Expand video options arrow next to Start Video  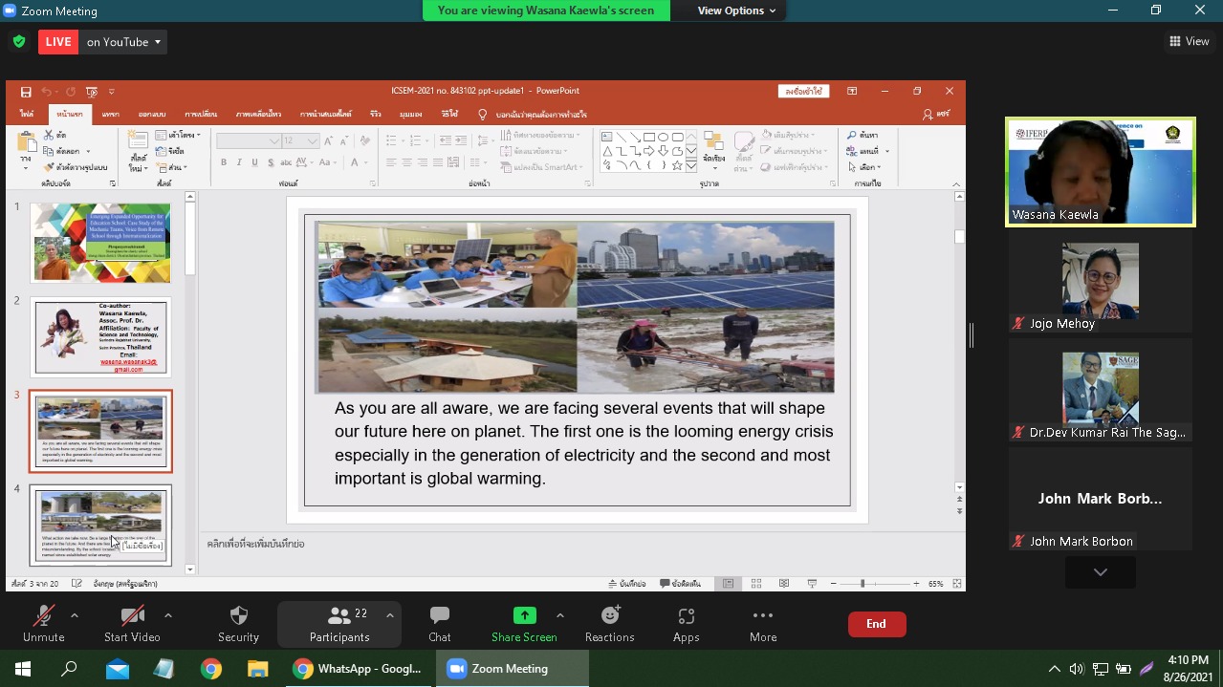tap(168, 615)
